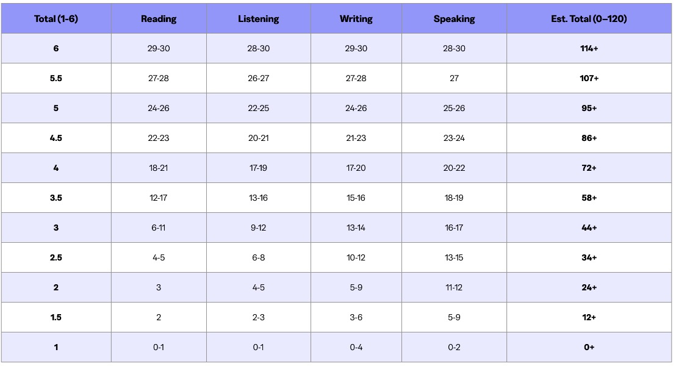Click the Writing column header

[x=356, y=19]
